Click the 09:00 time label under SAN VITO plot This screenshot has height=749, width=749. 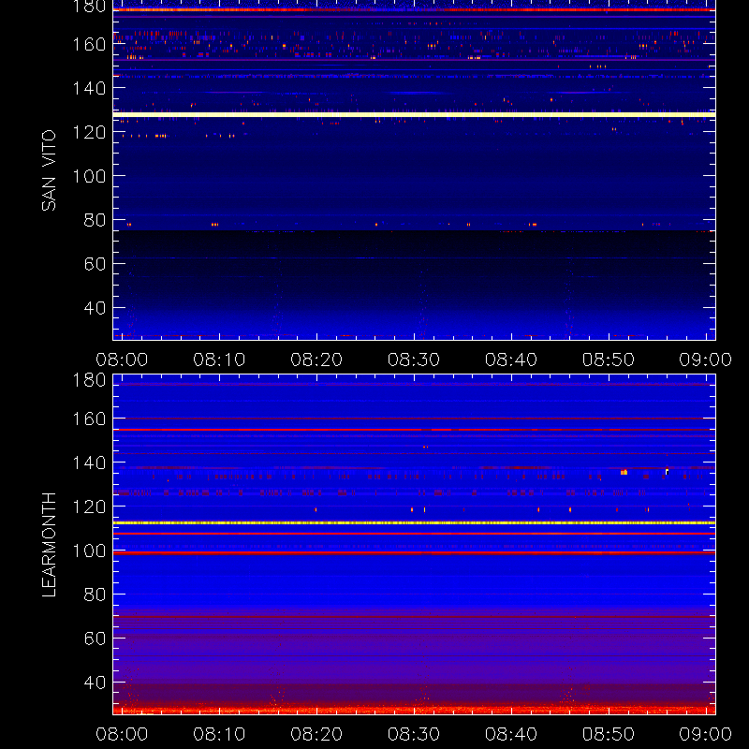706,360
